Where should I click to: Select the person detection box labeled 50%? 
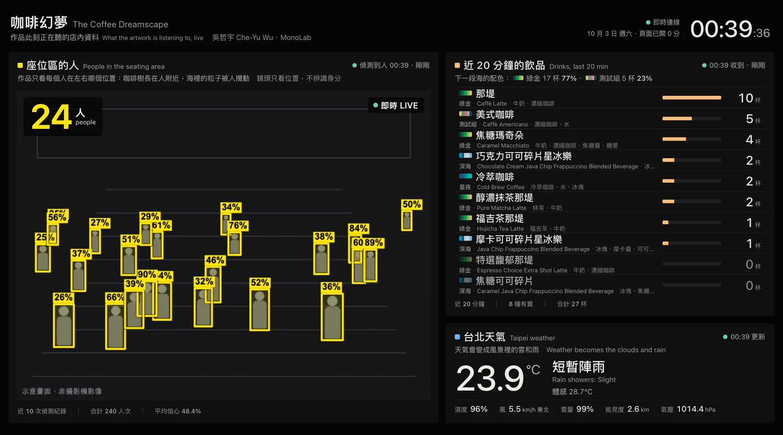point(407,221)
